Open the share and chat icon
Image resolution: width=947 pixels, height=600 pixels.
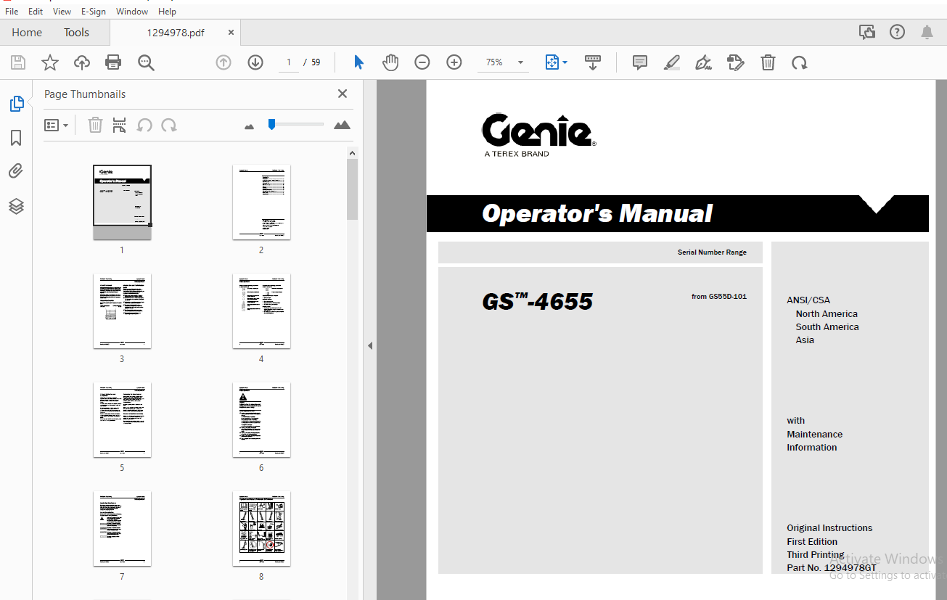[x=866, y=32]
